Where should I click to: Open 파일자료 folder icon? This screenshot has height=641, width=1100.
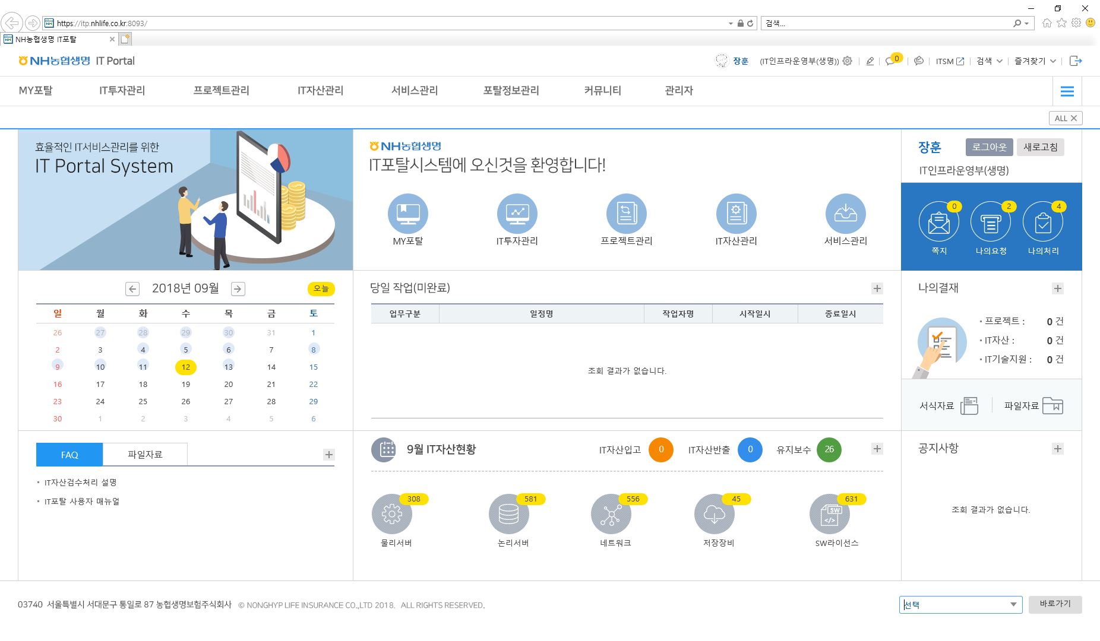click(x=1052, y=405)
